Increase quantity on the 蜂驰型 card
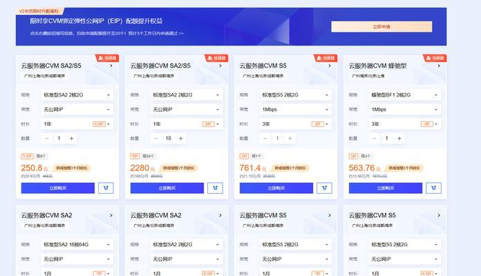Viewport: 481px width, 276px height. pyautogui.click(x=399, y=139)
